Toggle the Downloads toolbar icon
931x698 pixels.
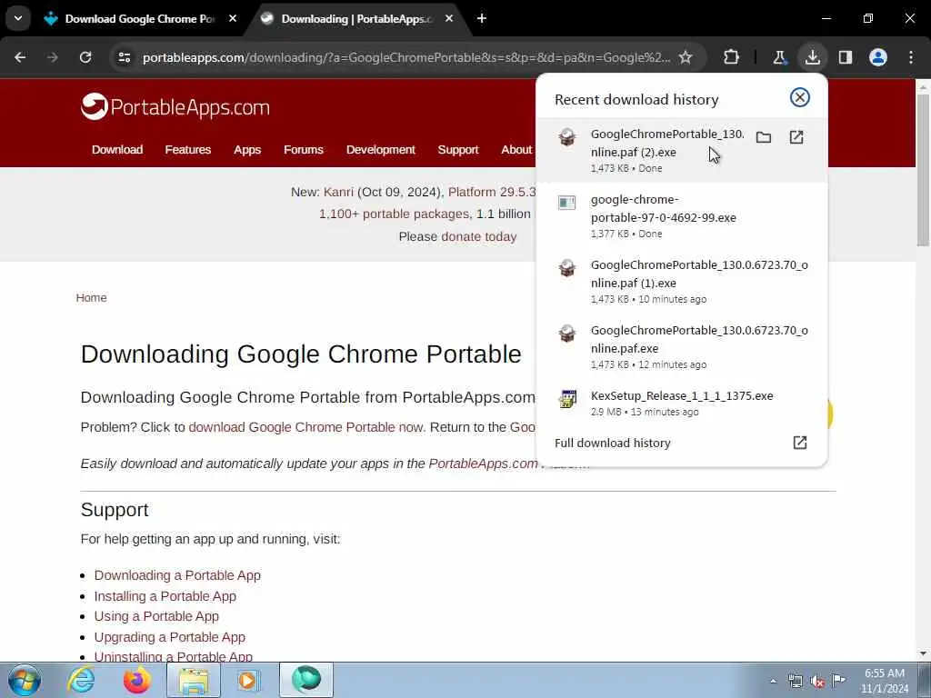812,57
